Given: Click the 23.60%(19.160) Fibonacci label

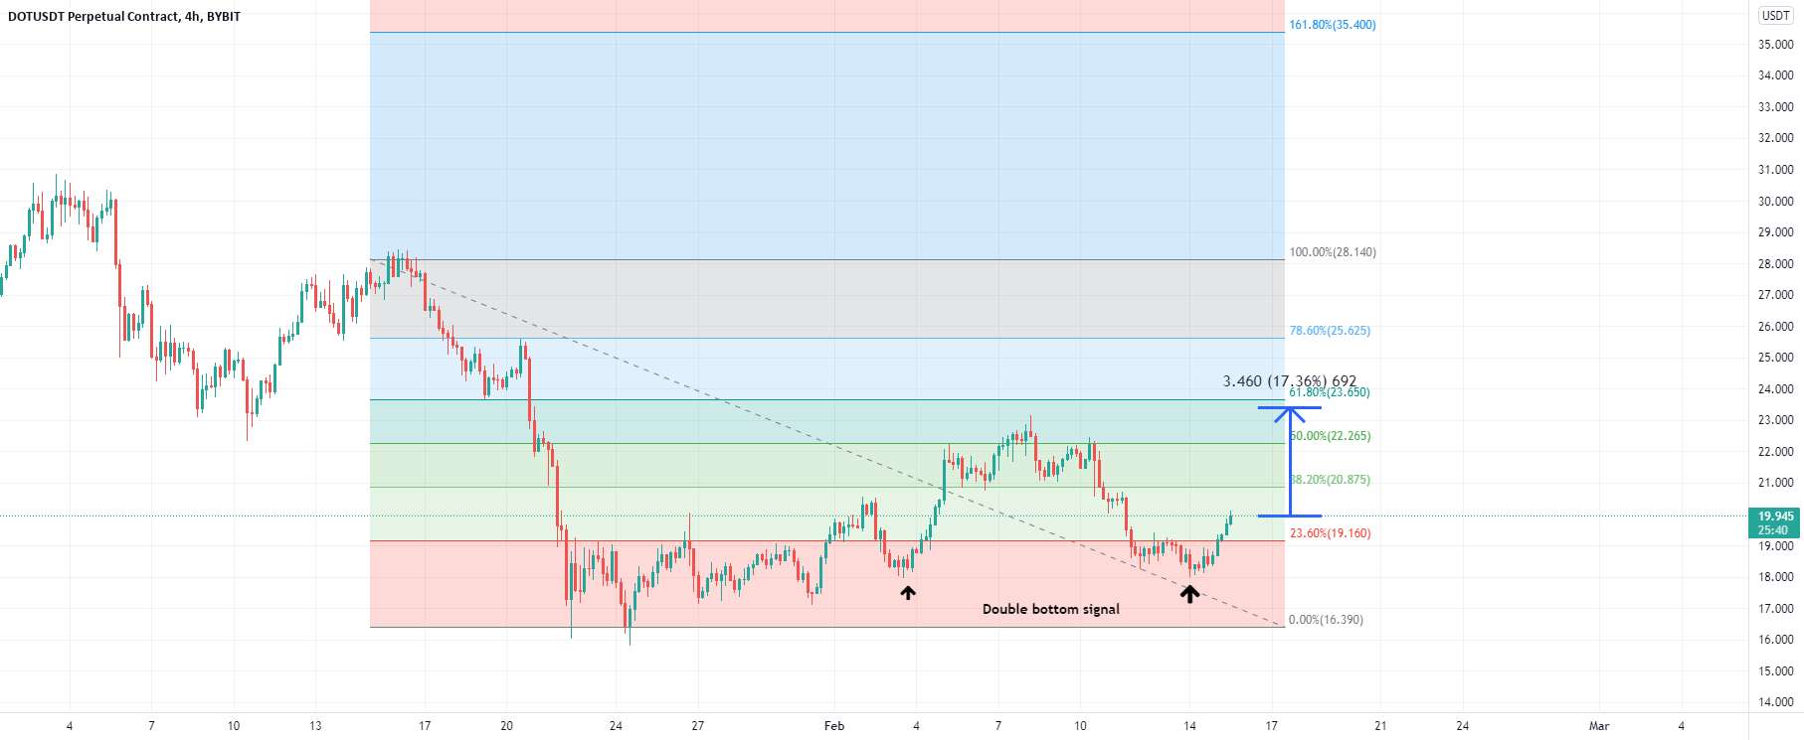Looking at the screenshot, I should 1330,533.
